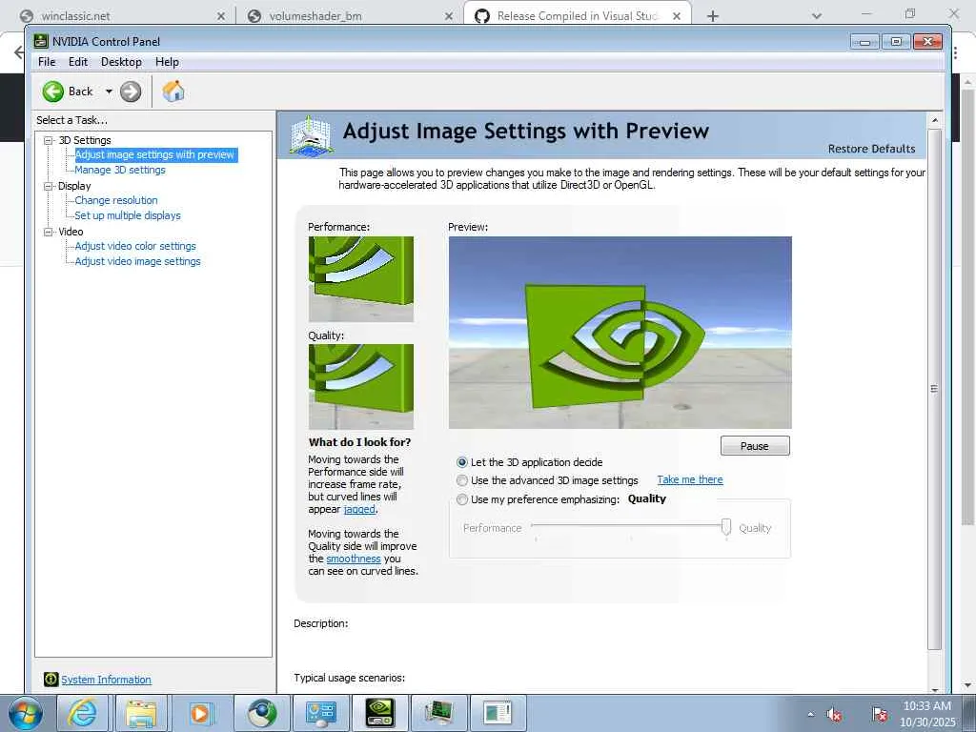Open the Control Panel taskbar icon
The width and height of the screenshot is (976, 732).
pos(321,713)
